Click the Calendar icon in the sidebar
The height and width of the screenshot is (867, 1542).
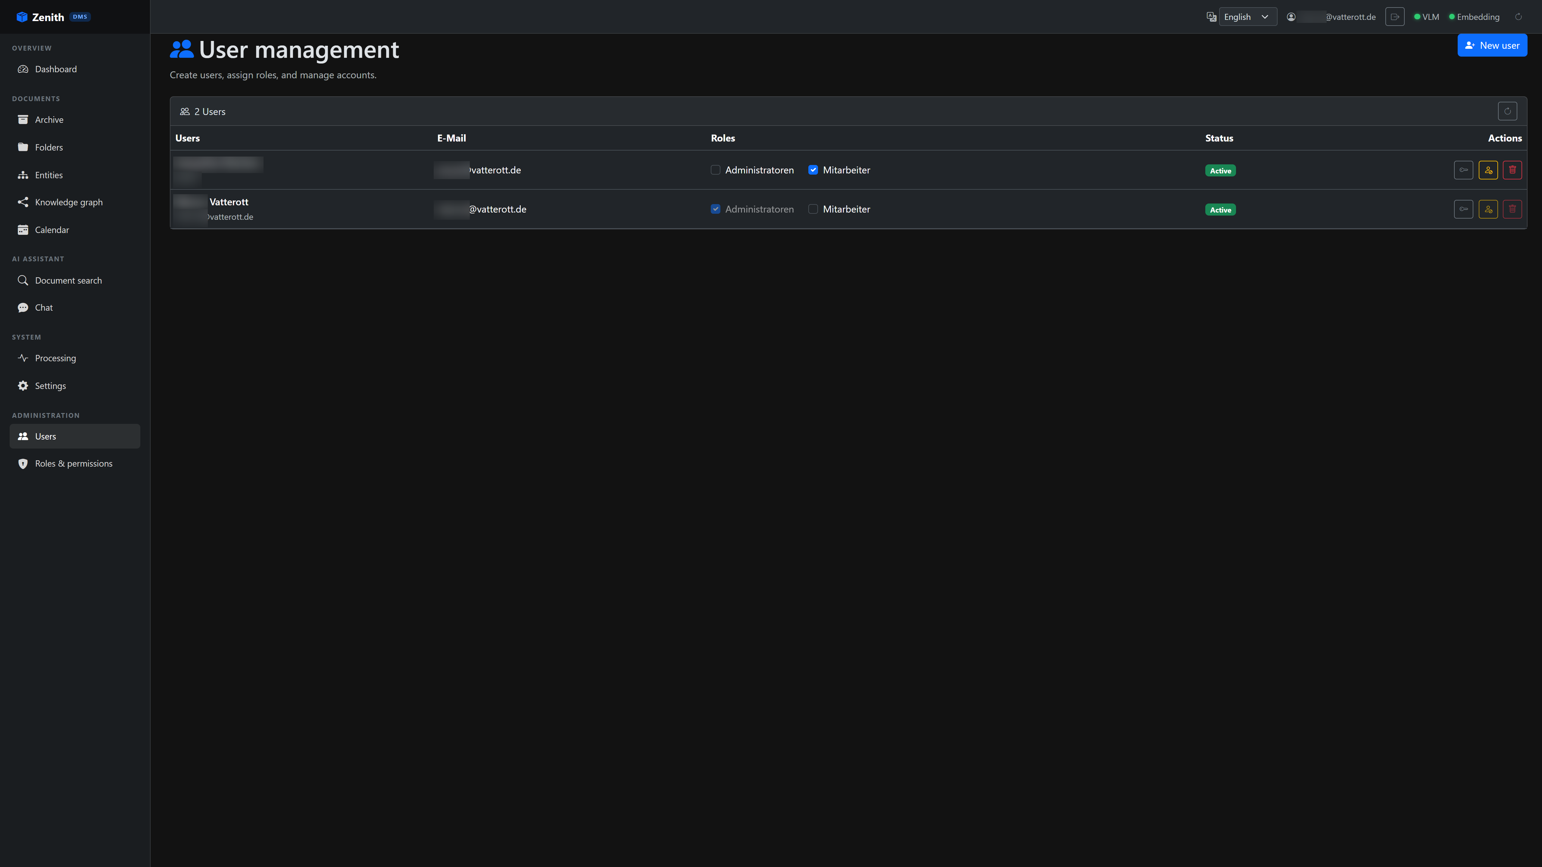point(23,230)
